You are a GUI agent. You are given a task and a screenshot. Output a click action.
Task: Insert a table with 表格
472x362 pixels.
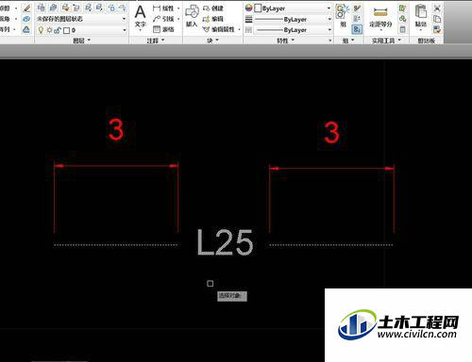[x=163, y=29]
